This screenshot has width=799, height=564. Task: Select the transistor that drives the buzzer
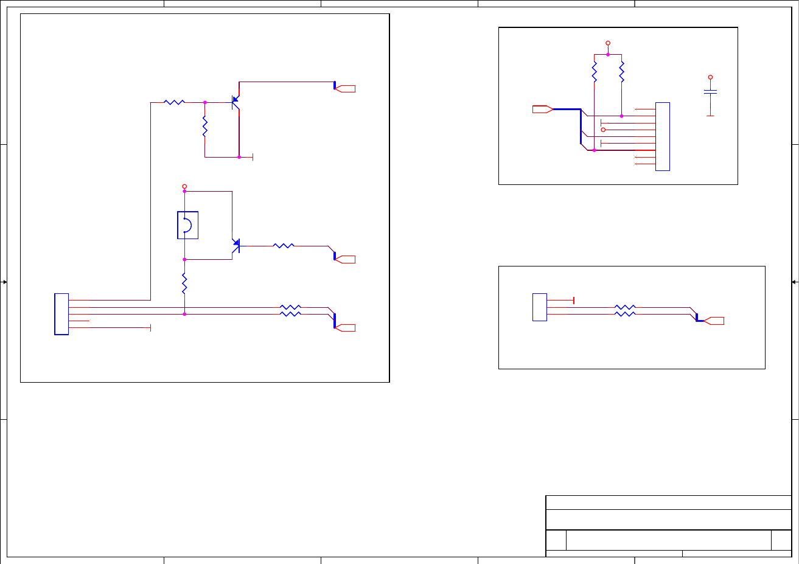click(236, 246)
